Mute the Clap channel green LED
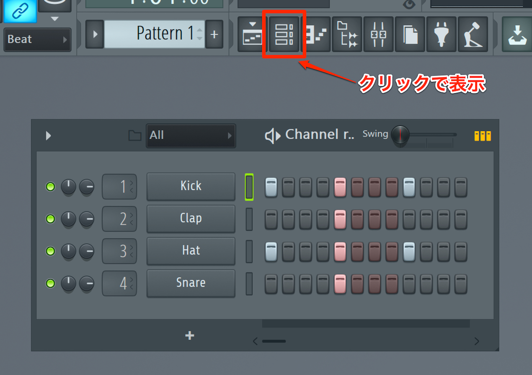Screen dimensions: 532x375 tap(50, 219)
